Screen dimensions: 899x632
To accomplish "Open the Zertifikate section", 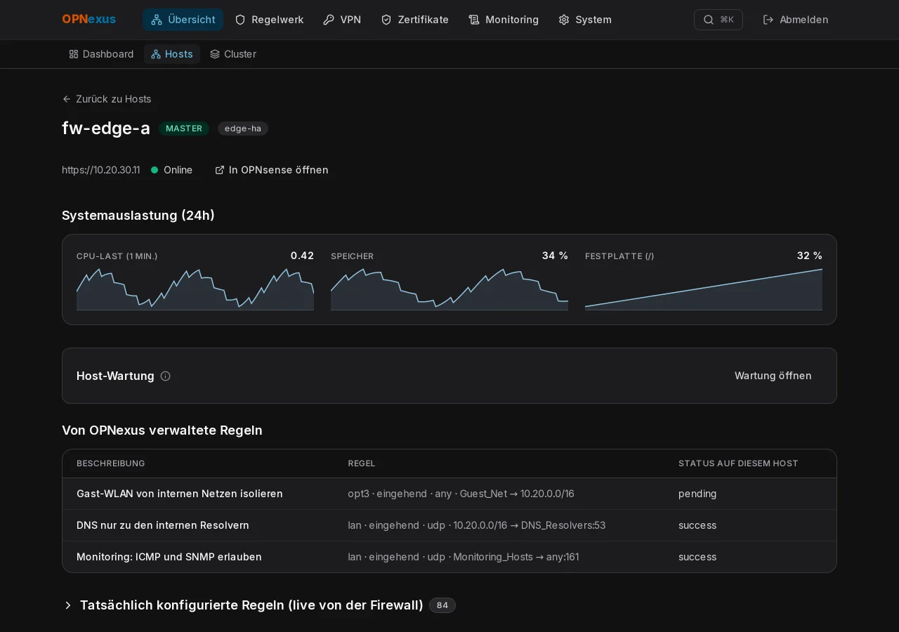I will point(414,20).
